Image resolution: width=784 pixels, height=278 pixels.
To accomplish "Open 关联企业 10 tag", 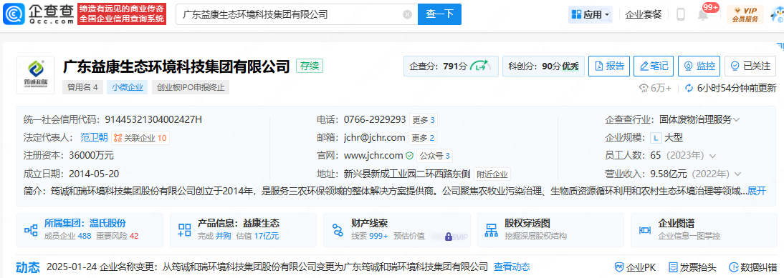I will tap(140, 137).
